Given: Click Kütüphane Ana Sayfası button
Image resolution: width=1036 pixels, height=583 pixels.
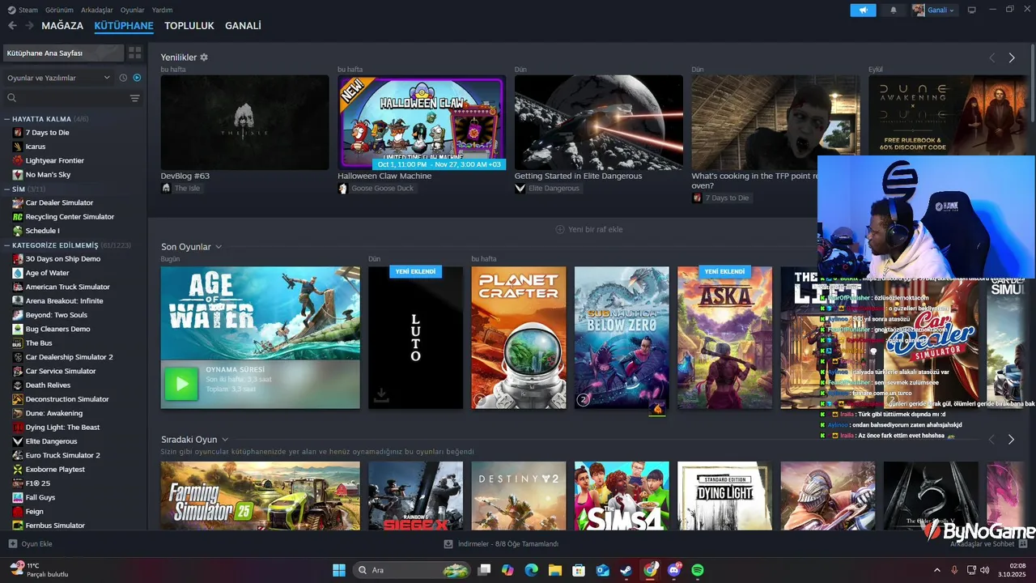Looking at the screenshot, I should tap(63, 53).
